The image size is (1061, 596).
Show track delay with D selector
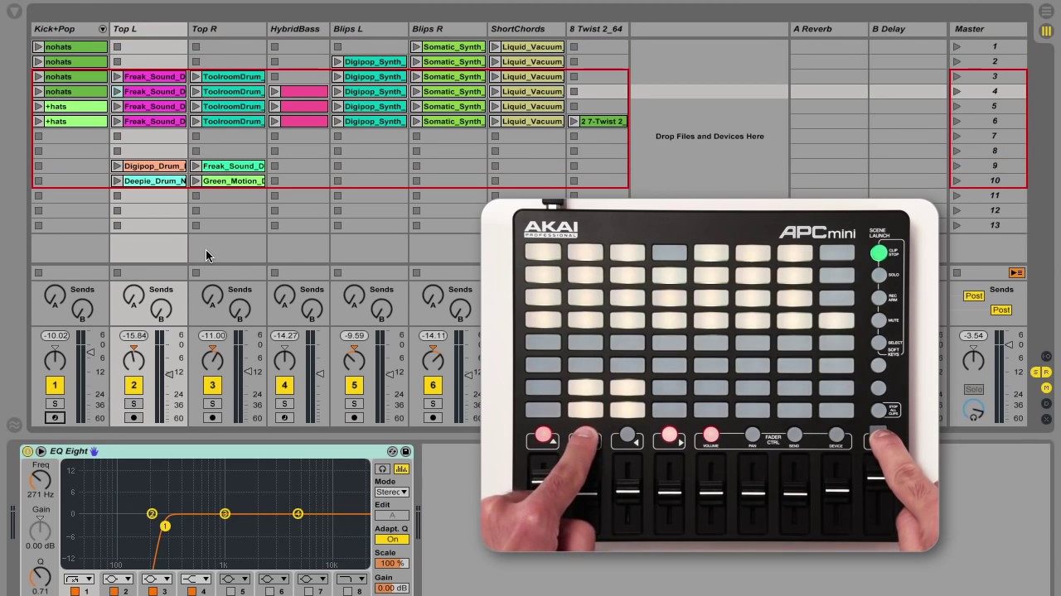(1046, 403)
